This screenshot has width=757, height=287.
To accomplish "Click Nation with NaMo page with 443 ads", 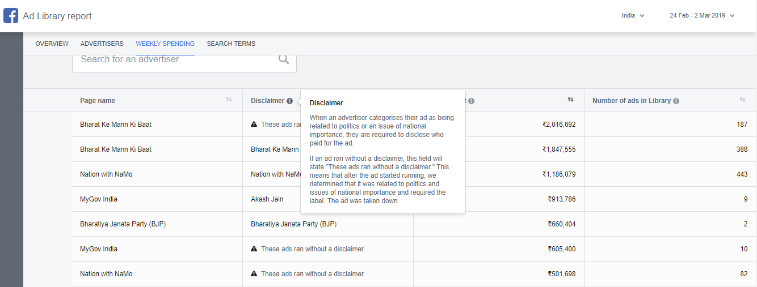I will tap(106, 174).
